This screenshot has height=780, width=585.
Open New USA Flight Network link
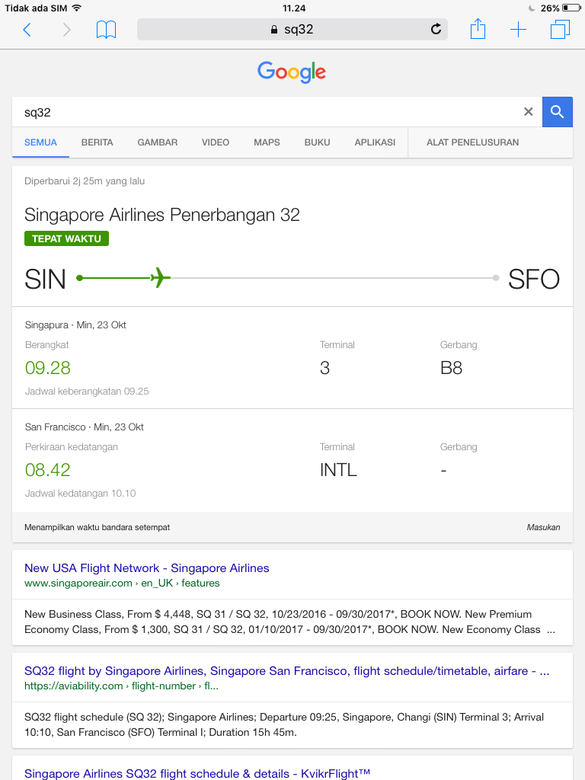146,568
